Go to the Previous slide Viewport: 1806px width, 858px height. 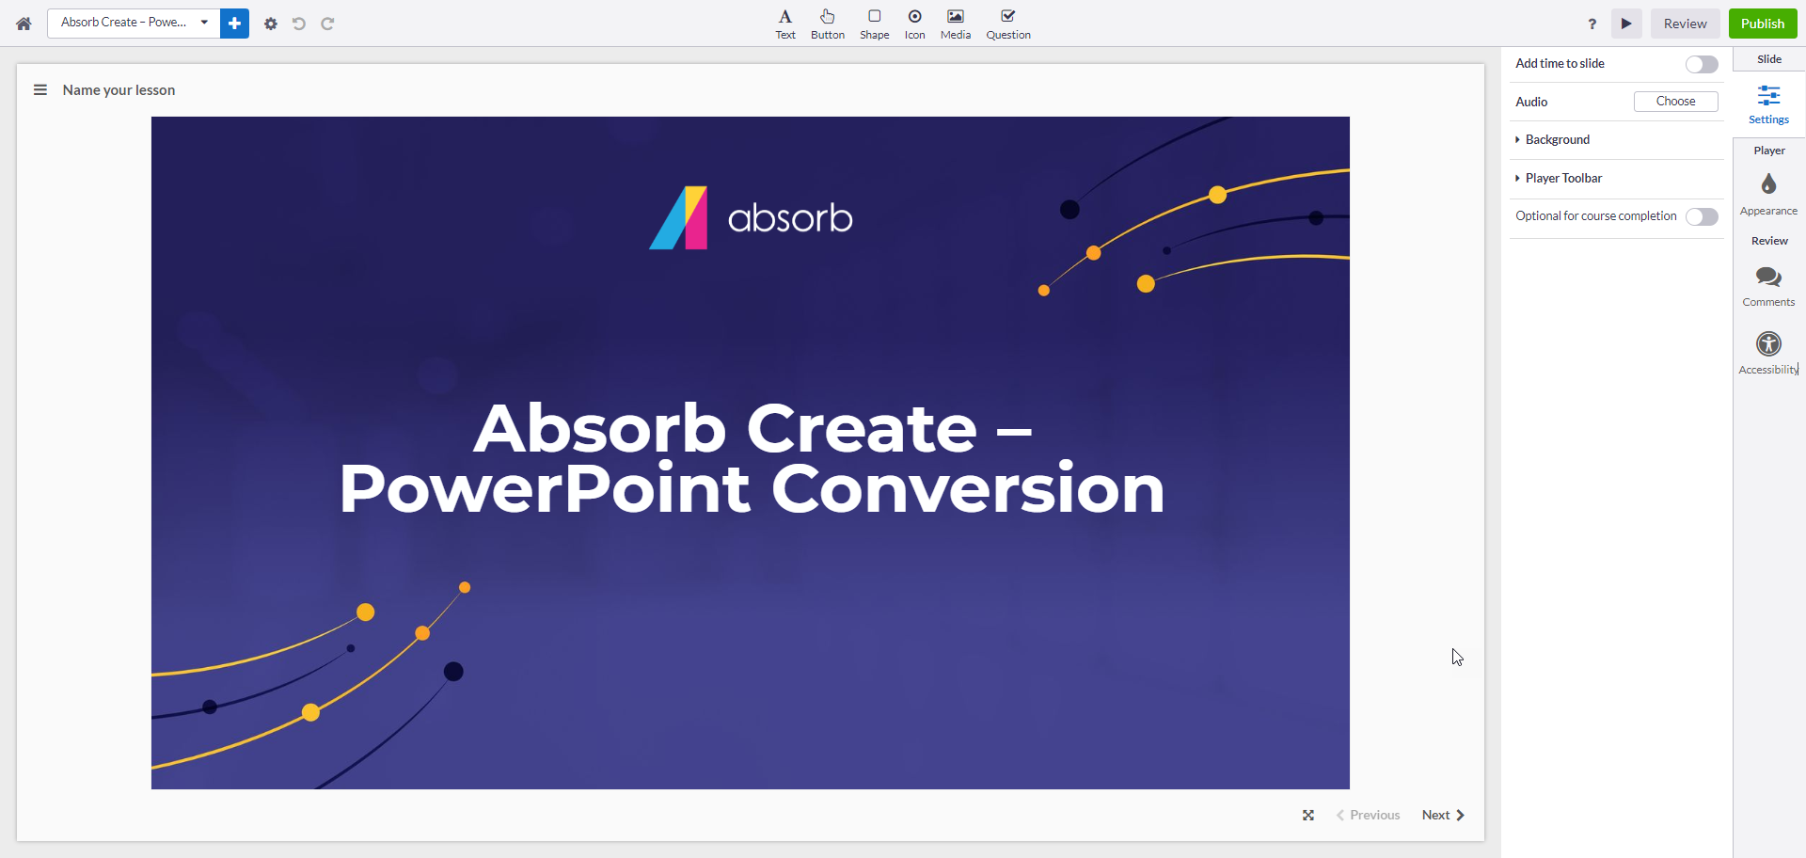[1368, 816]
